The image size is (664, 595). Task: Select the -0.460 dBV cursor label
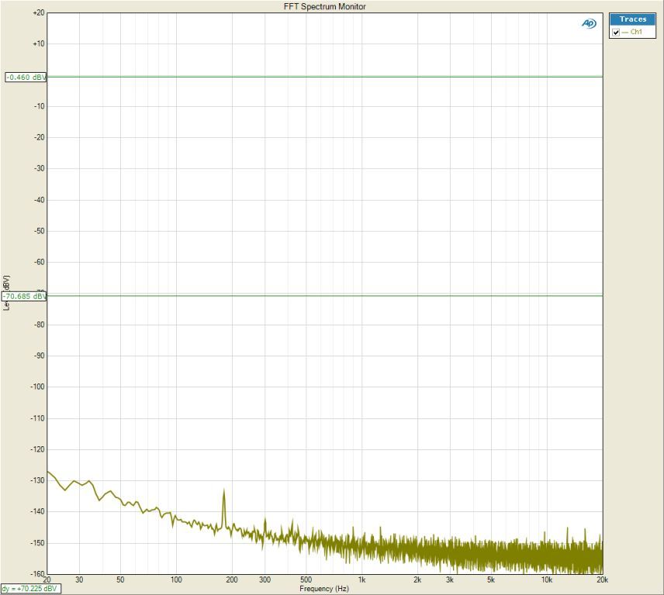pos(26,77)
